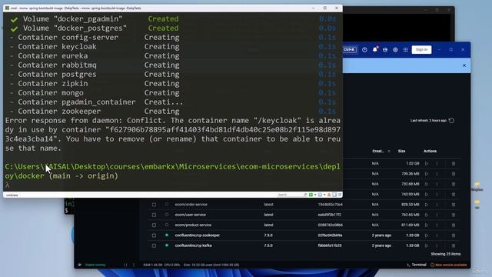Delete the confluentinc/cp-kafka image
This screenshot has height=277, width=492.
click(x=454, y=245)
